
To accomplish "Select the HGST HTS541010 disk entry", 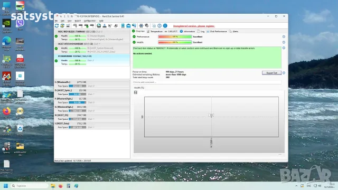I will [92, 48].
